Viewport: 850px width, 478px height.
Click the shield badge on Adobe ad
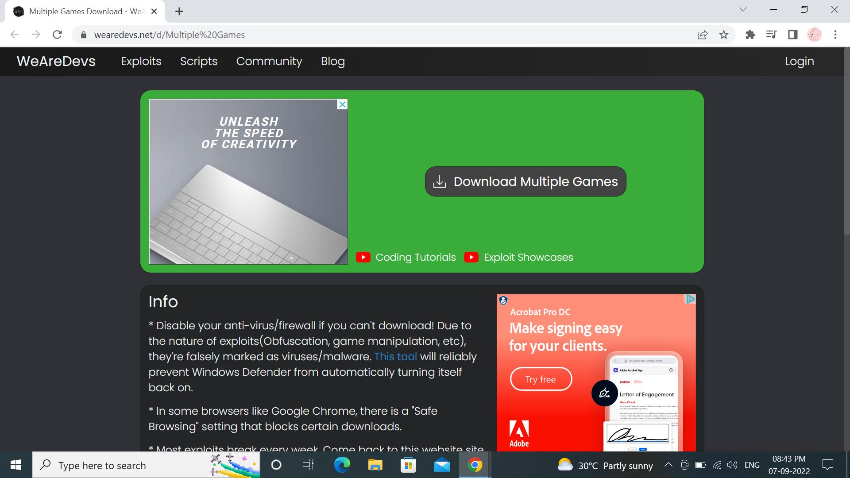pyautogui.click(x=503, y=301)
